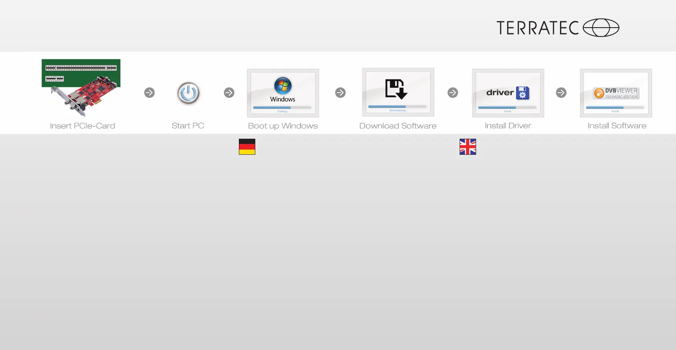This screenshot has width=676, height=350.
Task: Click the Boot up Windows label
Action: point(283,126)
